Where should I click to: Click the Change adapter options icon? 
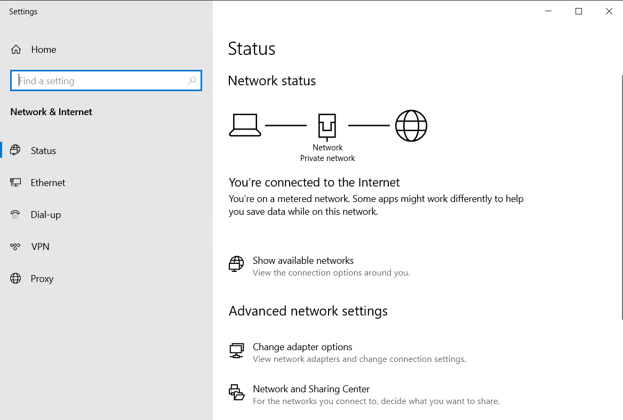pyautogui.click(x=236, y=351)
